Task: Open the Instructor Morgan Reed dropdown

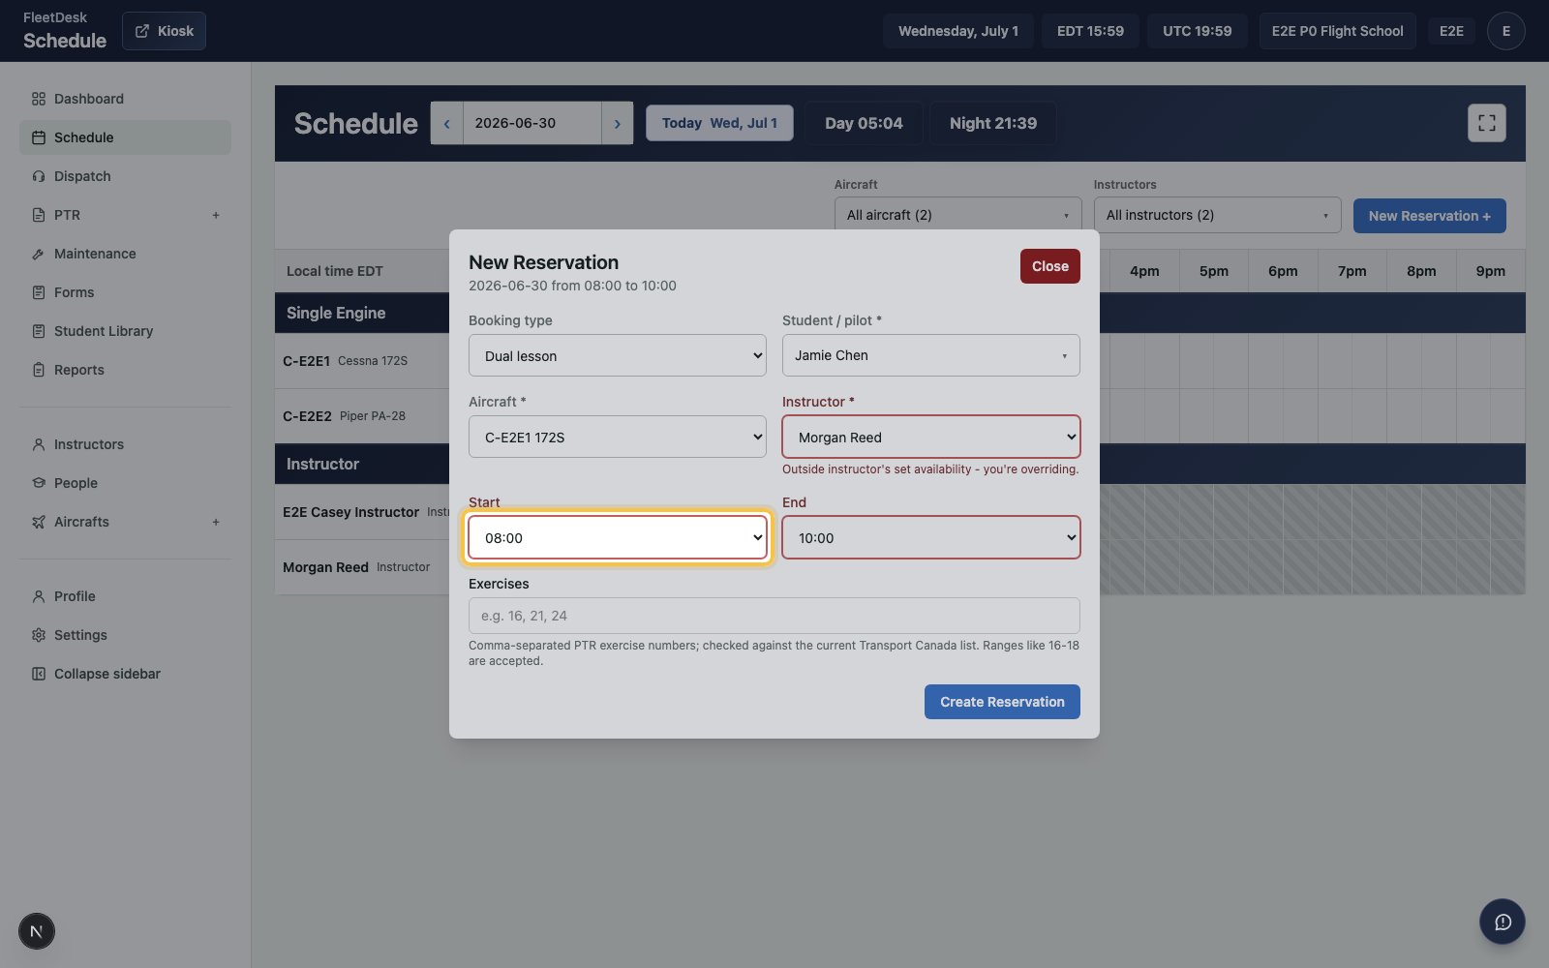Action: point(931,437)
